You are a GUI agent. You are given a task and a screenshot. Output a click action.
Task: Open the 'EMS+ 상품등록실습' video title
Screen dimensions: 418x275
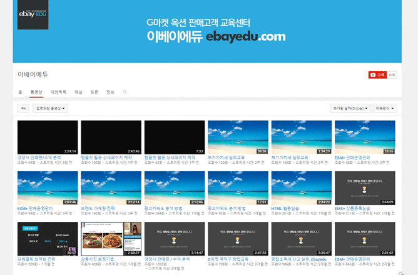click(x=352, y=208)
